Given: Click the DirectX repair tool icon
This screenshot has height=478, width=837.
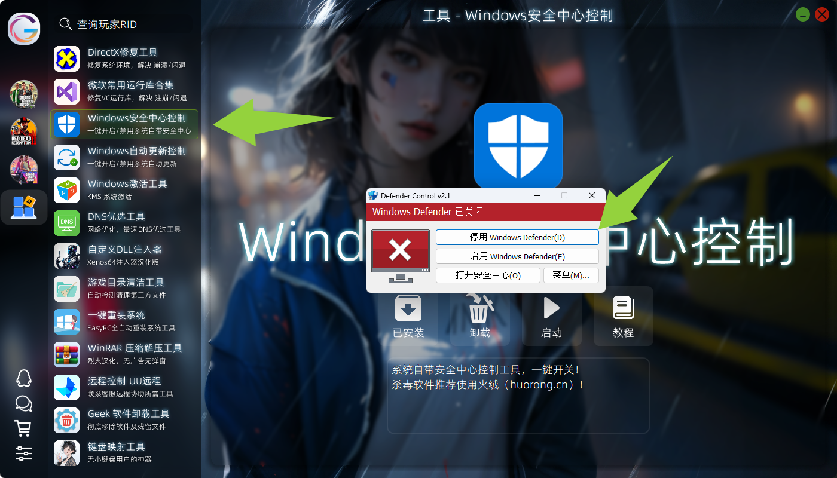Looking at the screenshot, I should click(67, 59).
